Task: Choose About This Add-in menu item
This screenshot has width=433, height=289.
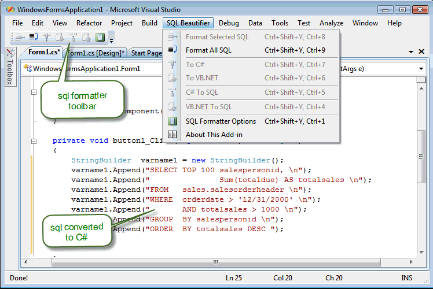Action: pos(251,135)
